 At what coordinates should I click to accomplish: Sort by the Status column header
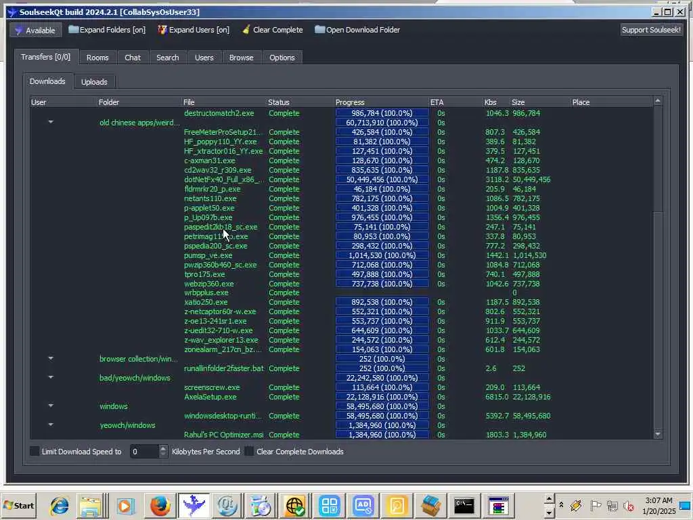300,102
